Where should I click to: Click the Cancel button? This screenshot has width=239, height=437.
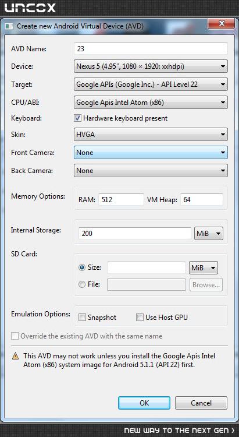[201, 403]
